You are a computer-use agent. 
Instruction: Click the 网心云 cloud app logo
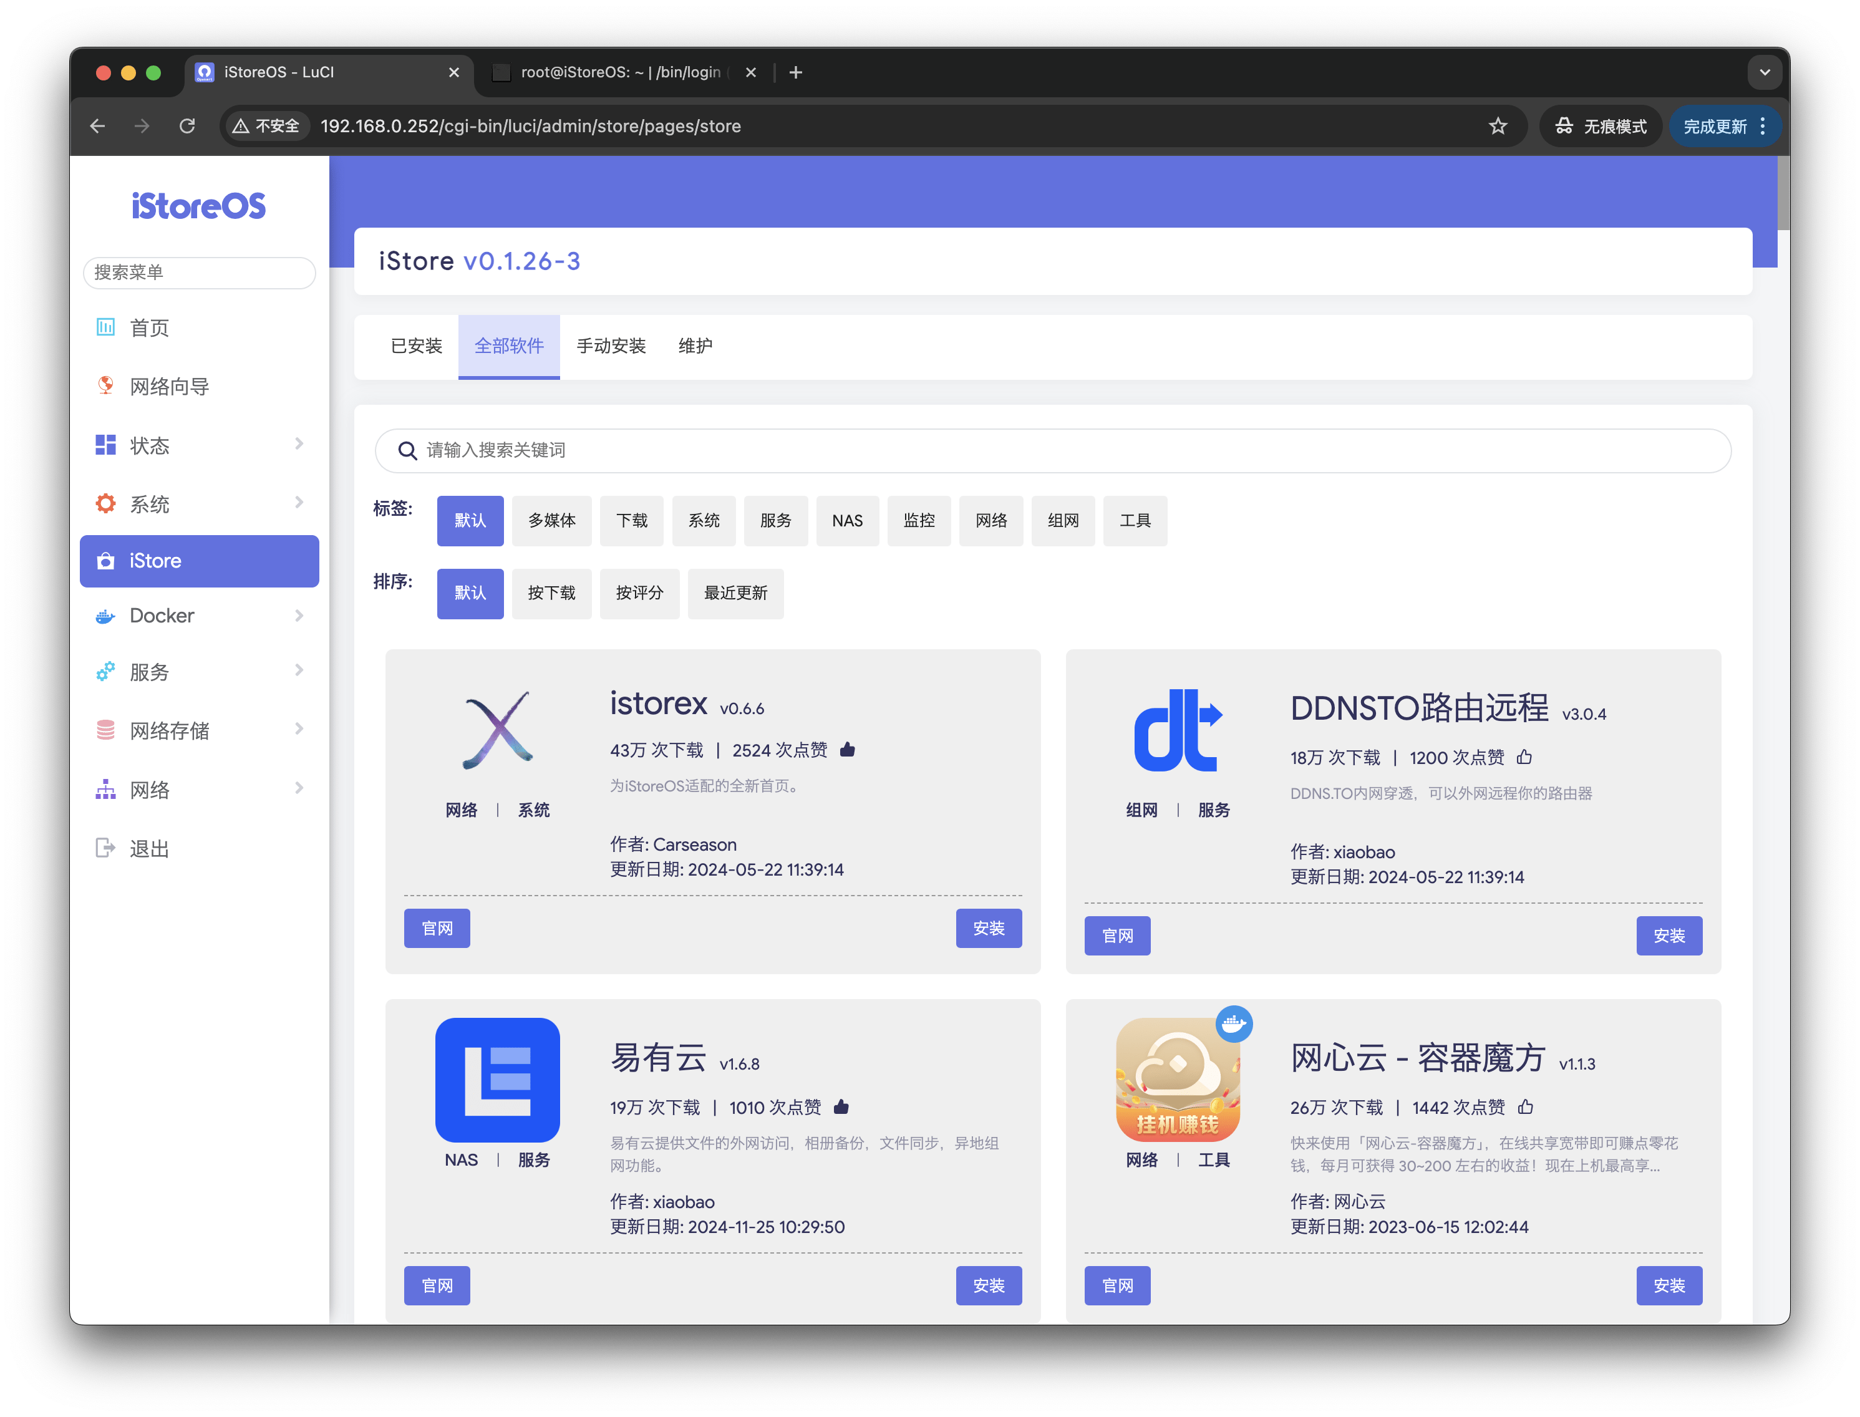1178,1080
